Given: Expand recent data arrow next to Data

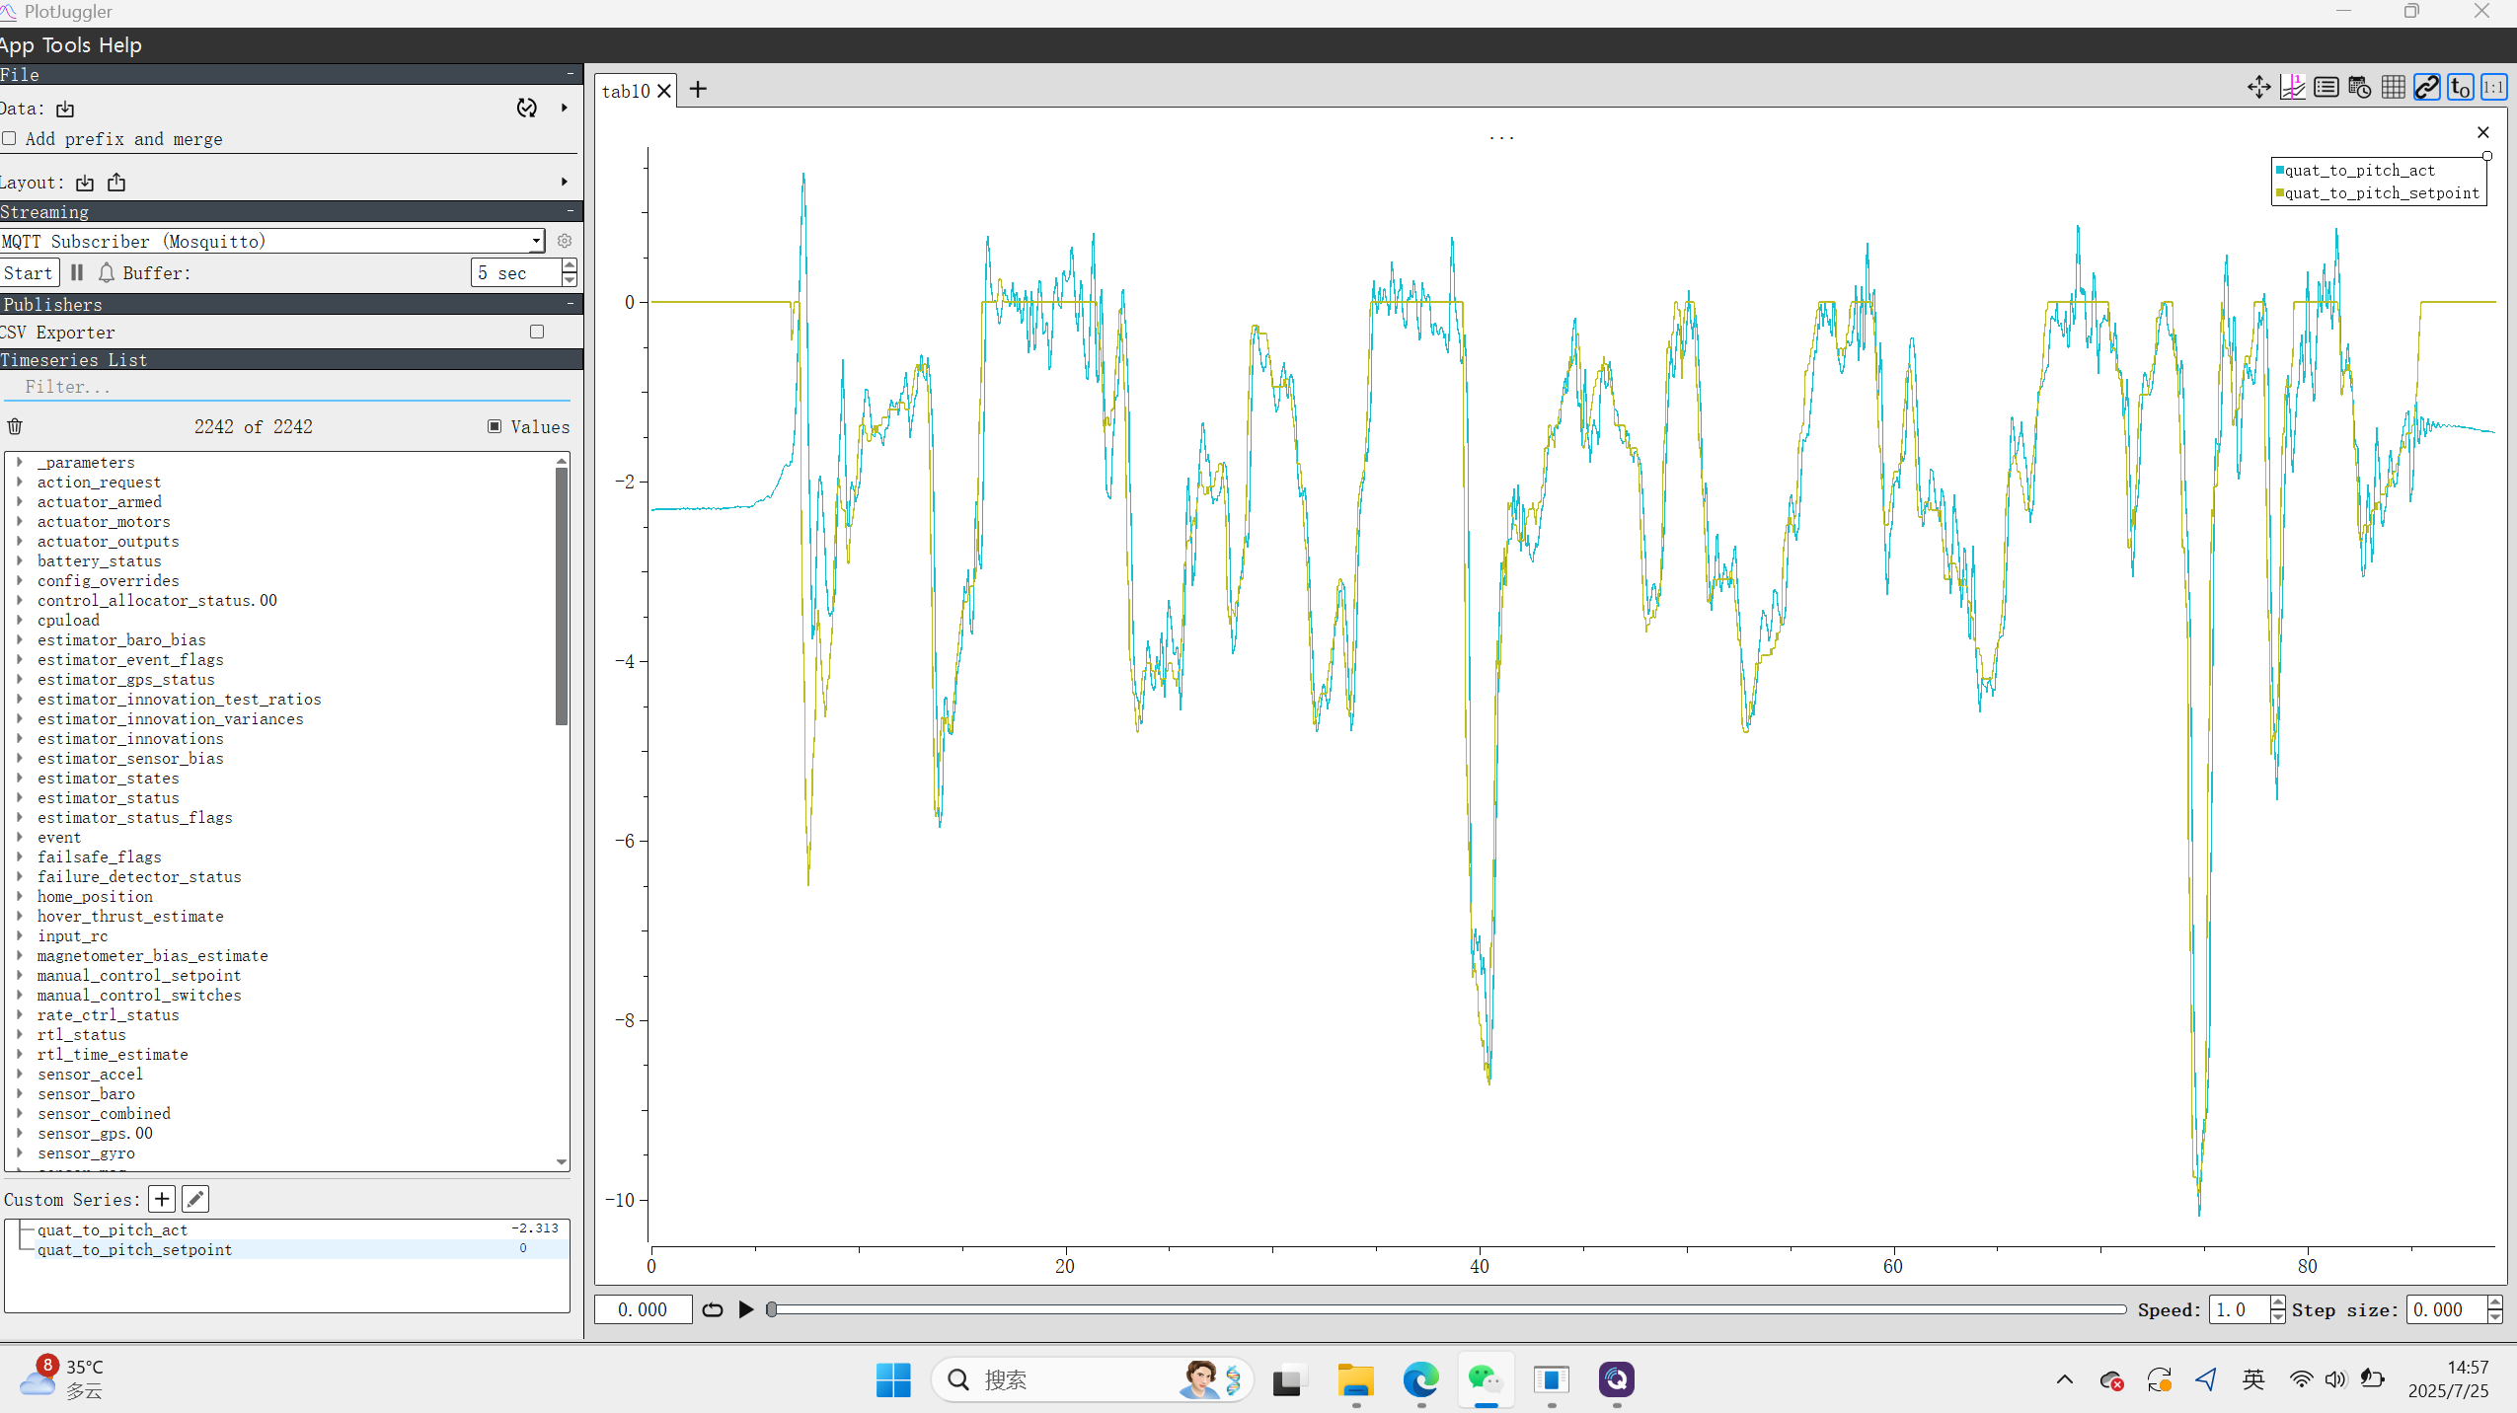Looking at the screenshot, I should (x=564, y=108).
